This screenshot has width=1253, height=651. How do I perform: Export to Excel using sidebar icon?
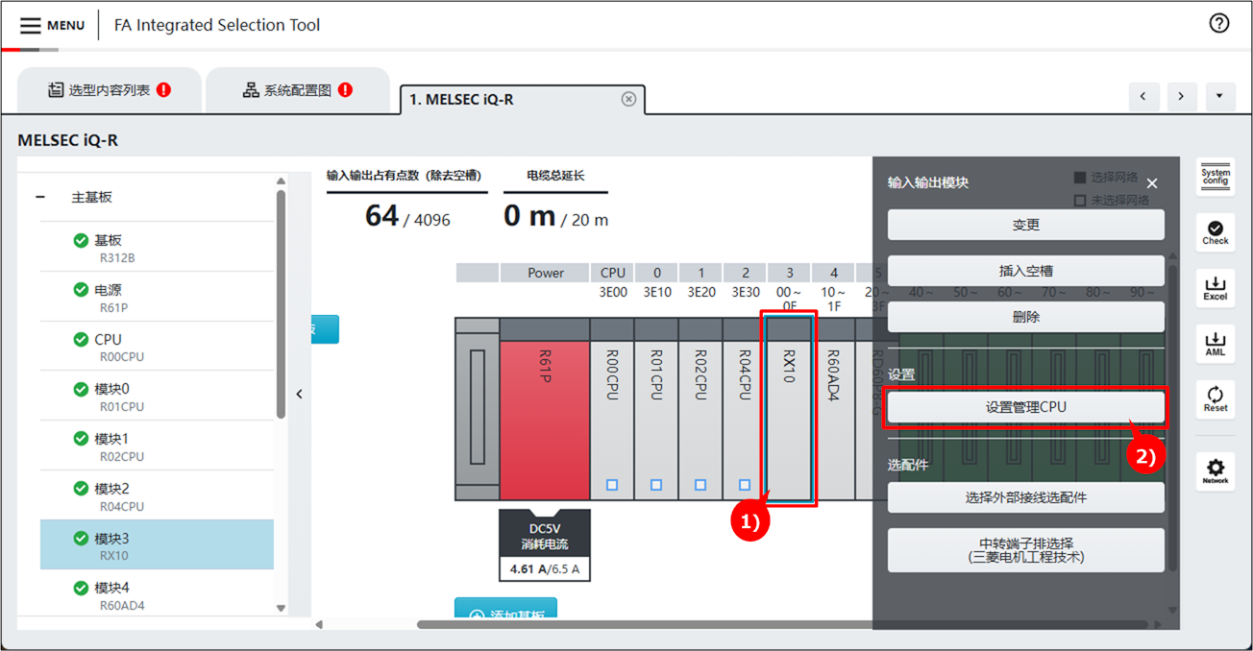point(1216,287)
